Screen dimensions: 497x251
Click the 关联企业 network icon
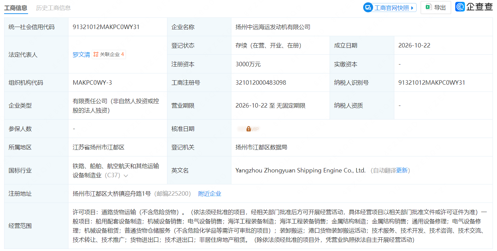(x=96, y=54)
